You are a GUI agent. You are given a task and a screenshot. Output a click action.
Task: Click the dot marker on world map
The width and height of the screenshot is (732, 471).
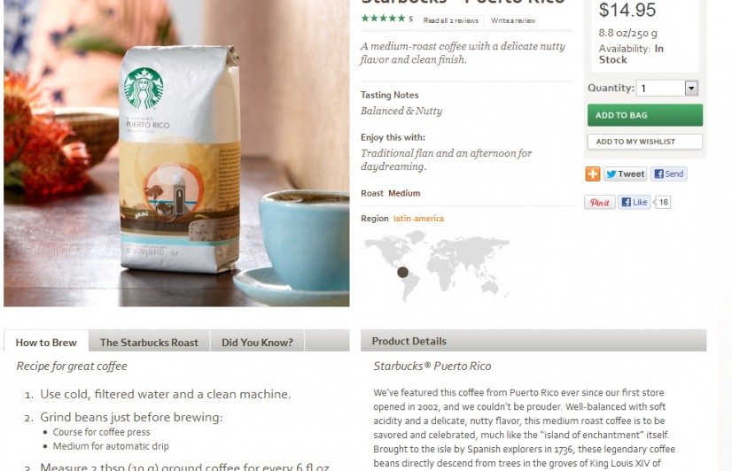[402, 272]
